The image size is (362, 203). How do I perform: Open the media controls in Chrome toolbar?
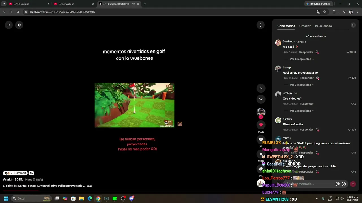click(x=344, y=12)
